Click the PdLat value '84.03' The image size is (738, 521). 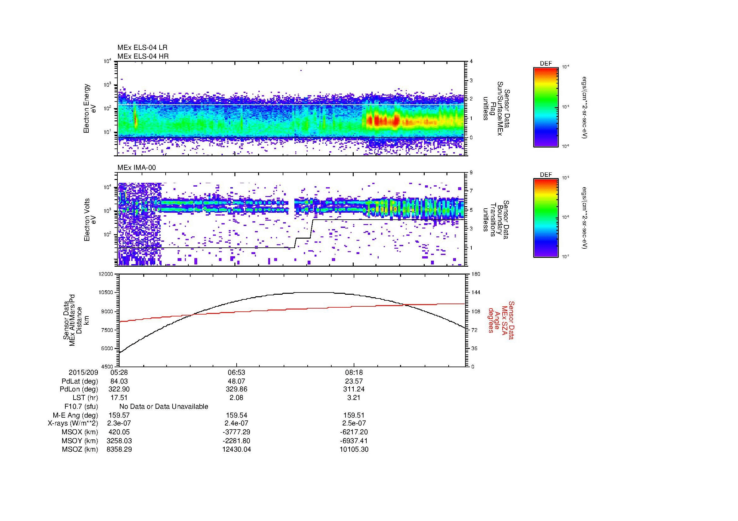pos(119,381)
